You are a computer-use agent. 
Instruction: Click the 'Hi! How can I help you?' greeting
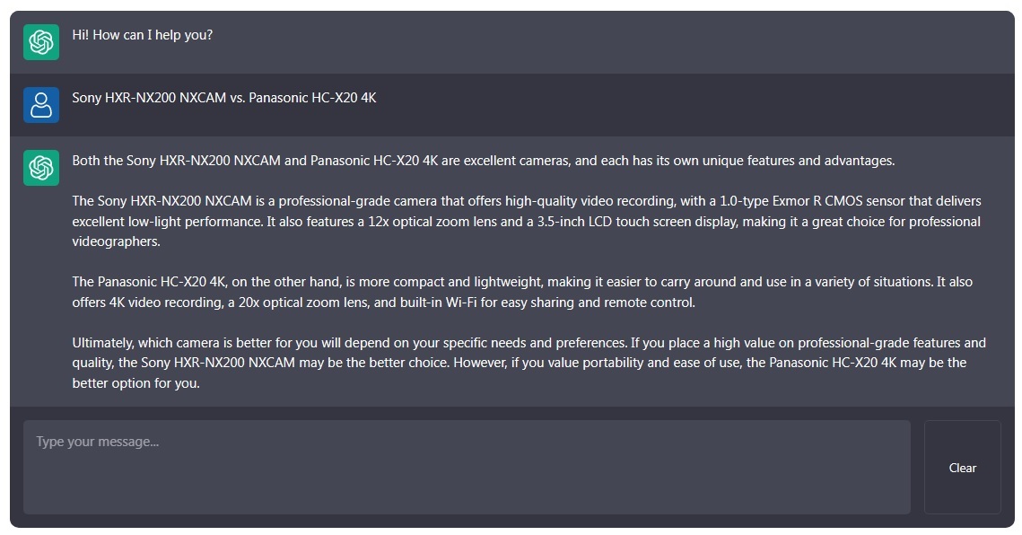142,35
